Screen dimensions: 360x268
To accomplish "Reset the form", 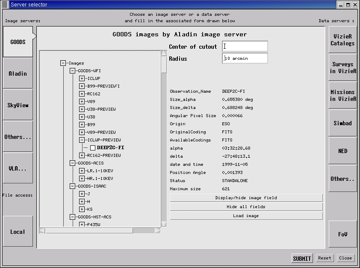I will (325, 258).
